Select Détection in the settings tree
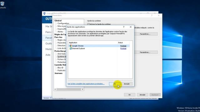Viewport: 200px width, 112px height. [61, 45]
